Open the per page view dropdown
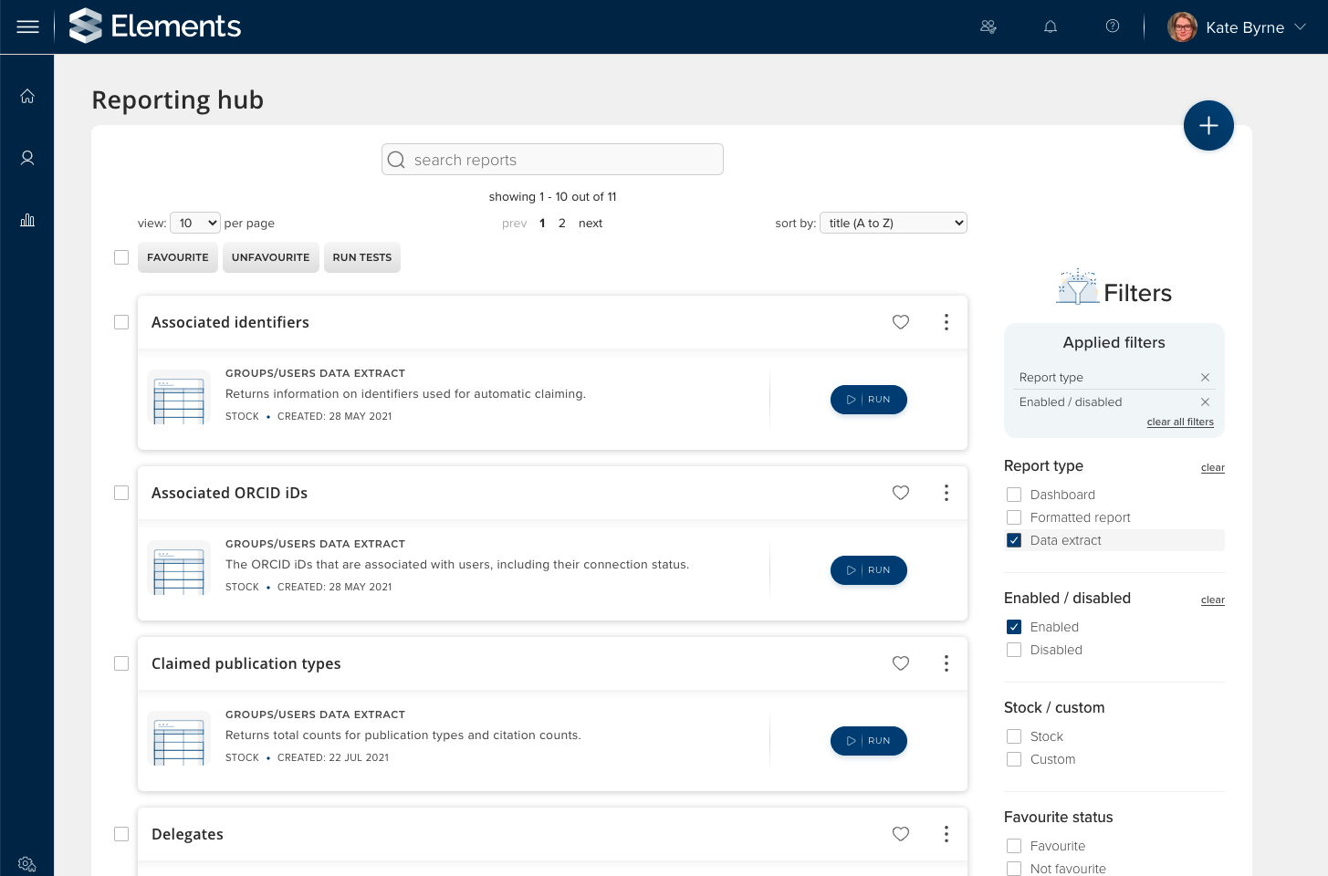This screenshot has width=1328, height=876. (x=195, y=223)
